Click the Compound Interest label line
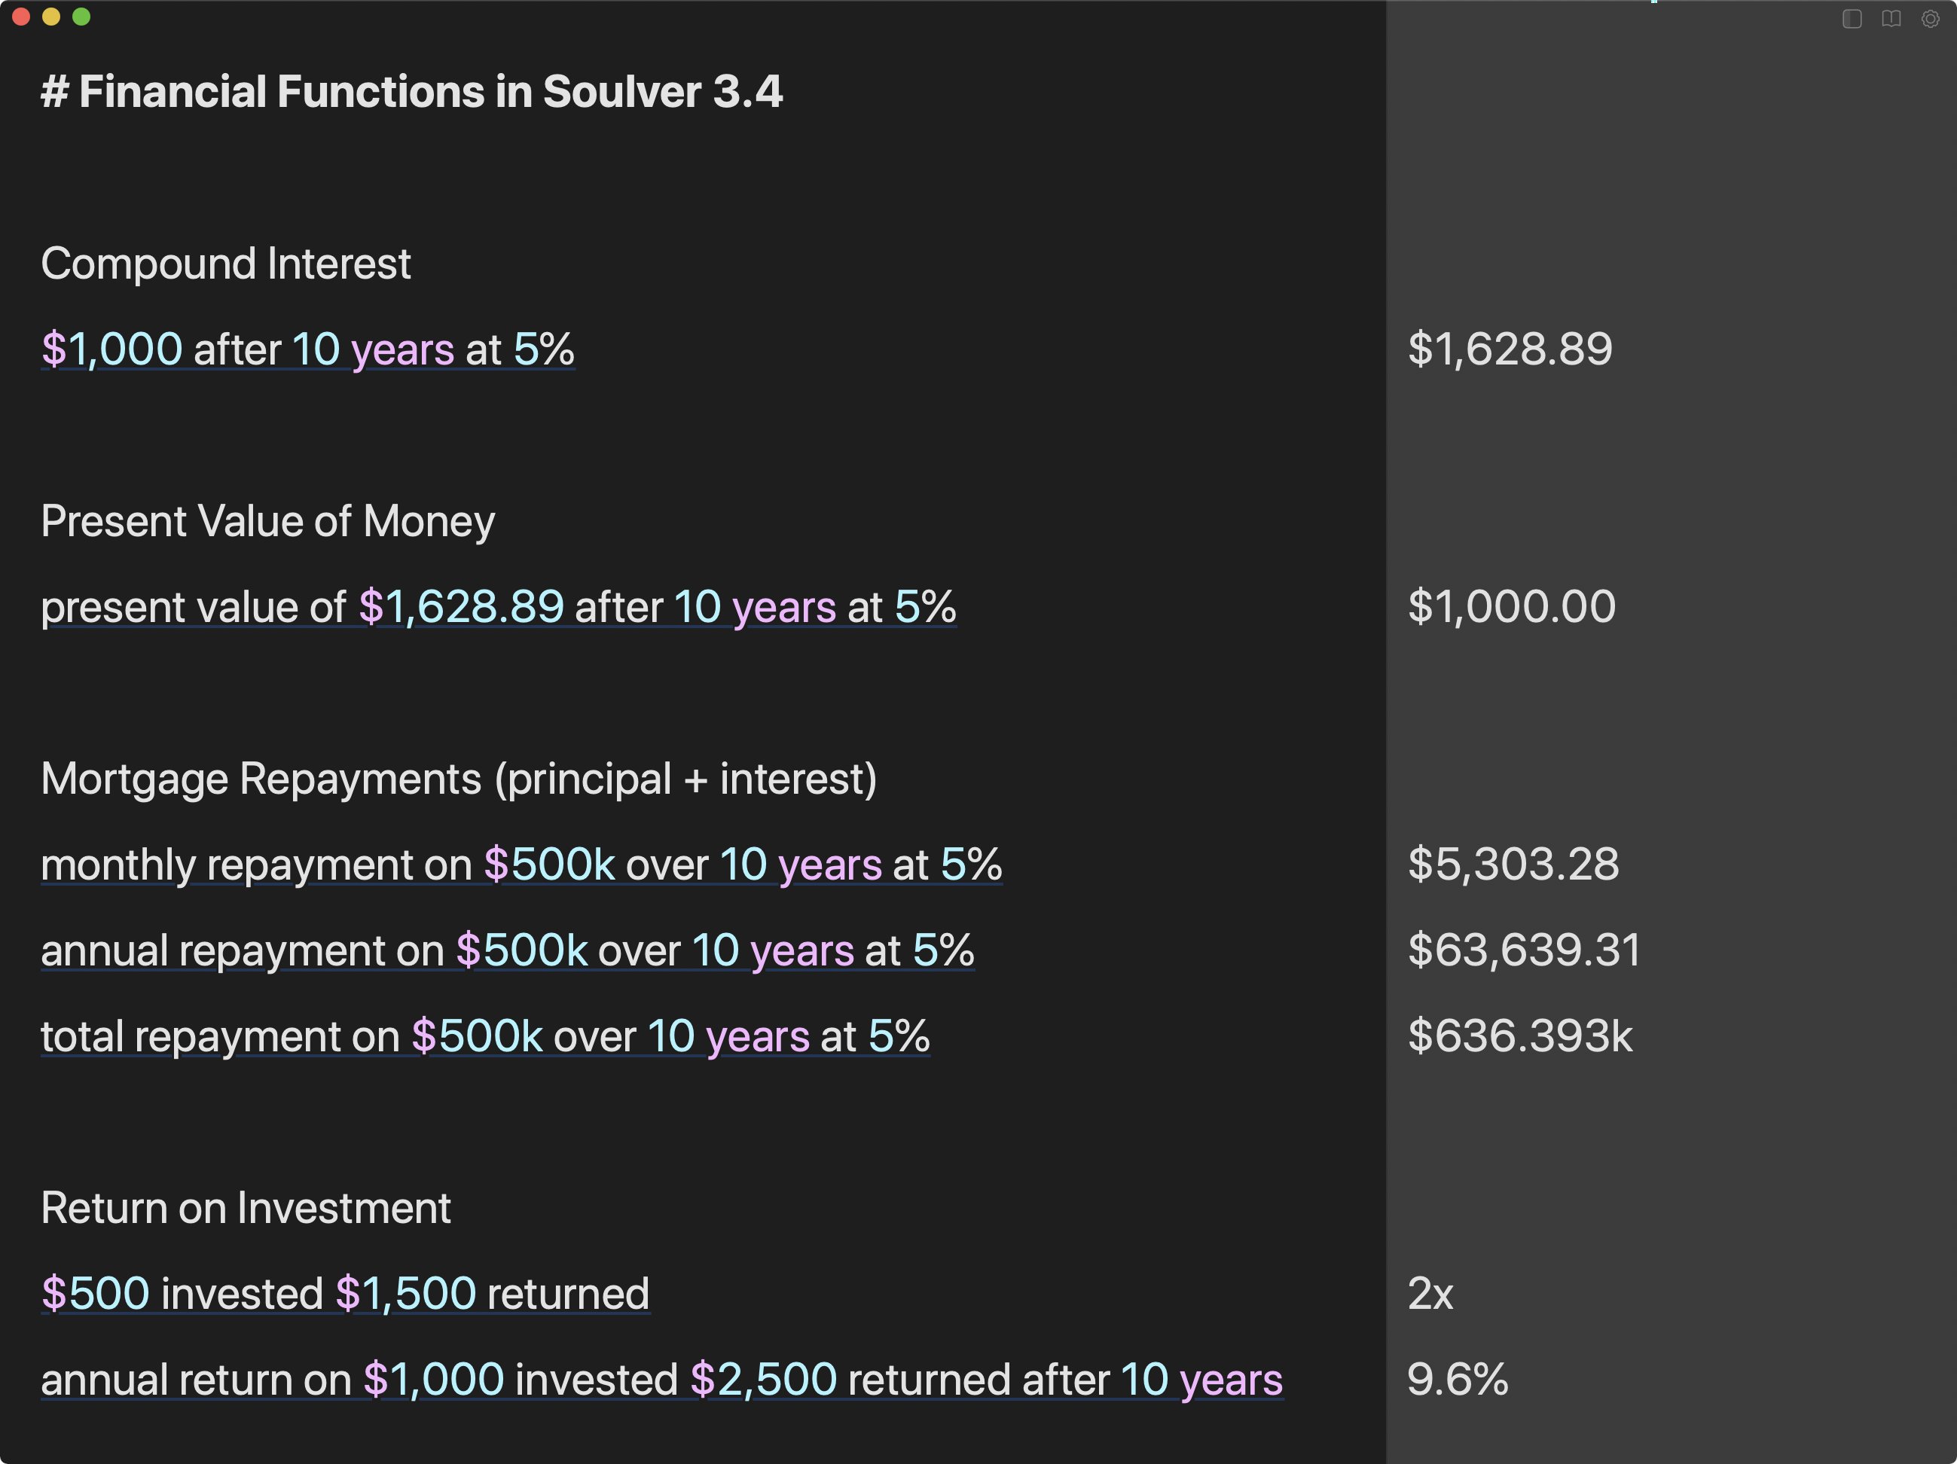Image resolution: width=1957 pixels, height=1464 pixels. [x=225, y=264]
